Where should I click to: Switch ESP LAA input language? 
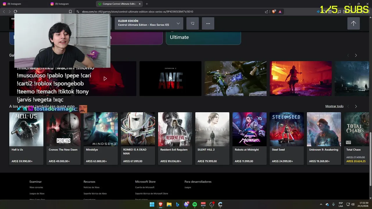(341, 204)
